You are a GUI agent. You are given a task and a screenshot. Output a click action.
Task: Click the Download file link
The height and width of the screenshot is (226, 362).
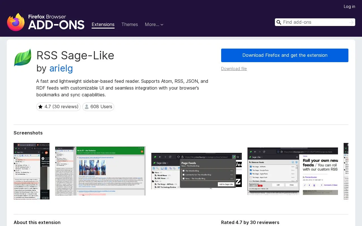pyautogui.click(x=234, y=69)
